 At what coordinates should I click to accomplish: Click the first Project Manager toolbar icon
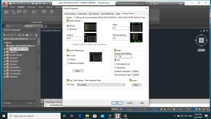[5, 35]
